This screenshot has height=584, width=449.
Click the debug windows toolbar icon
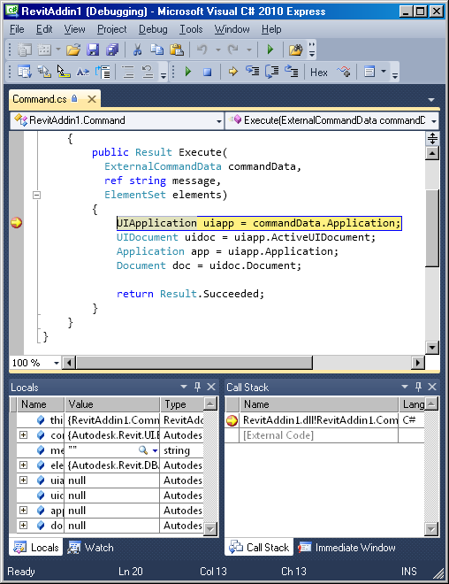369,71
